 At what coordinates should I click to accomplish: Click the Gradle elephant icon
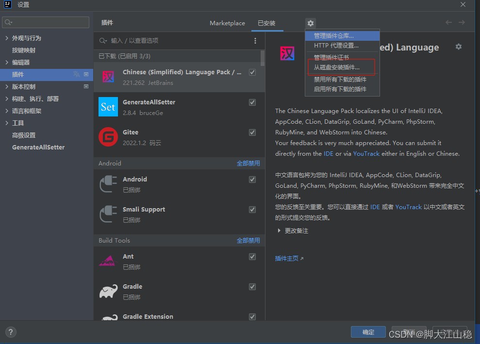108,291
